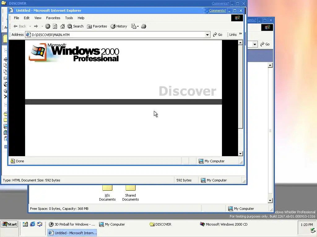Open the Help menu
The width and height of the screenshot is (317, 237).
point(81,18)
